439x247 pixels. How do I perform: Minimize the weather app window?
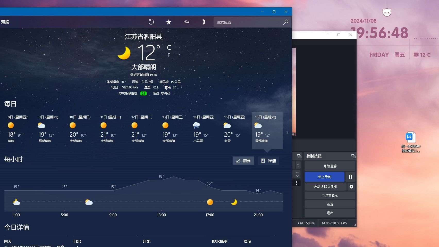tap(262, 12)
